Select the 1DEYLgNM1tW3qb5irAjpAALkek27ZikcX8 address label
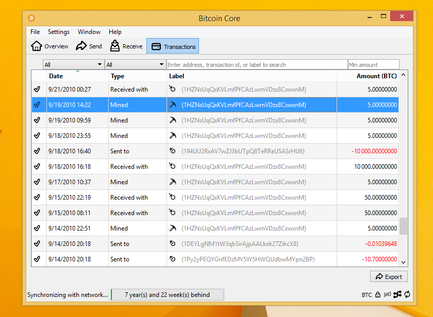The image size is (433, 317). pos(240,244)
